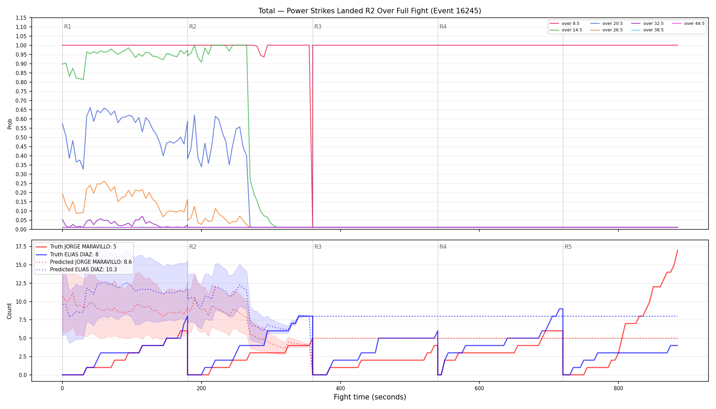Screen dimensions: 716x409
Task: Click the '2.5' tick on Count axis
Action: pyautogui.click(x=24, y=357)
